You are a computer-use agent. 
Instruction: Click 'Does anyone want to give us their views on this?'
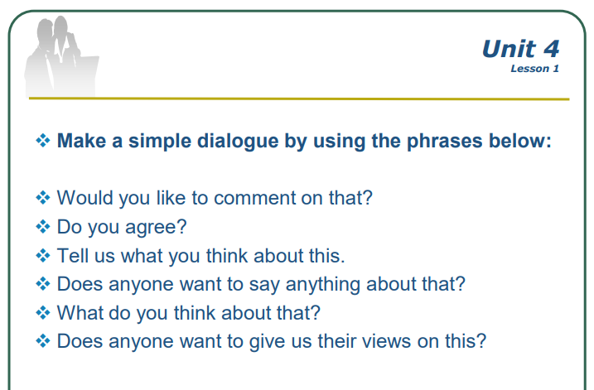271,341
